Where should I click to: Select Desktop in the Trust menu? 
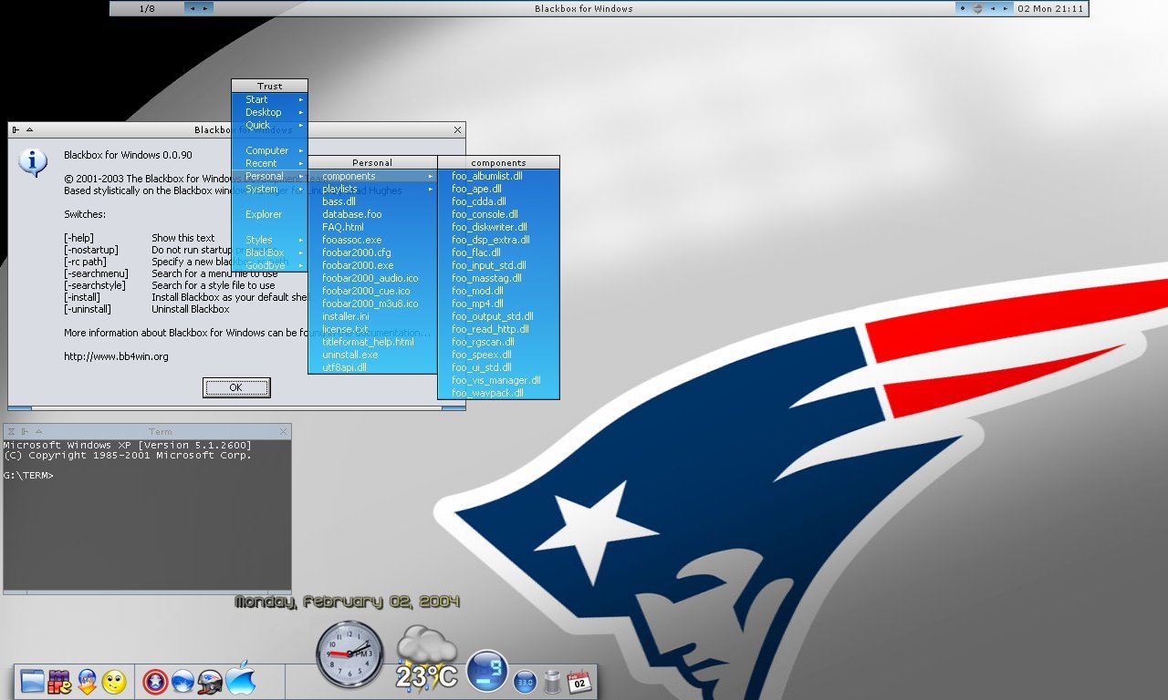(269, 112)
